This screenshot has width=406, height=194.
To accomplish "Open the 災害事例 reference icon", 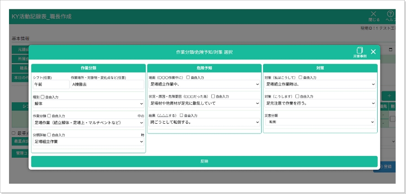I will [359, 52].
